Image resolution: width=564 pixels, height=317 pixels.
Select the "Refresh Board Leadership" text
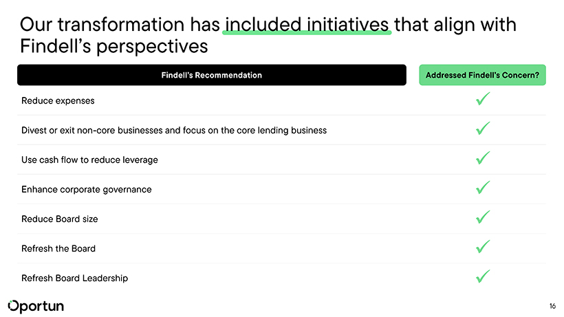[74, 278]
